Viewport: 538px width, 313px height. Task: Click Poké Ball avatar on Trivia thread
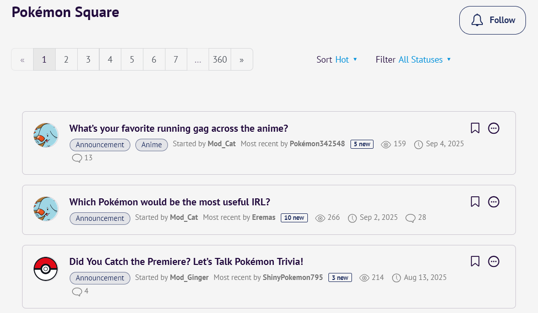pyautogui.click(x=46, y=269)
